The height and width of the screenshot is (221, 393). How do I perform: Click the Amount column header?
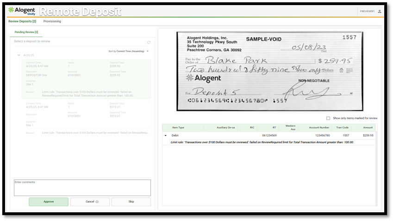click(x=368, y=127)
